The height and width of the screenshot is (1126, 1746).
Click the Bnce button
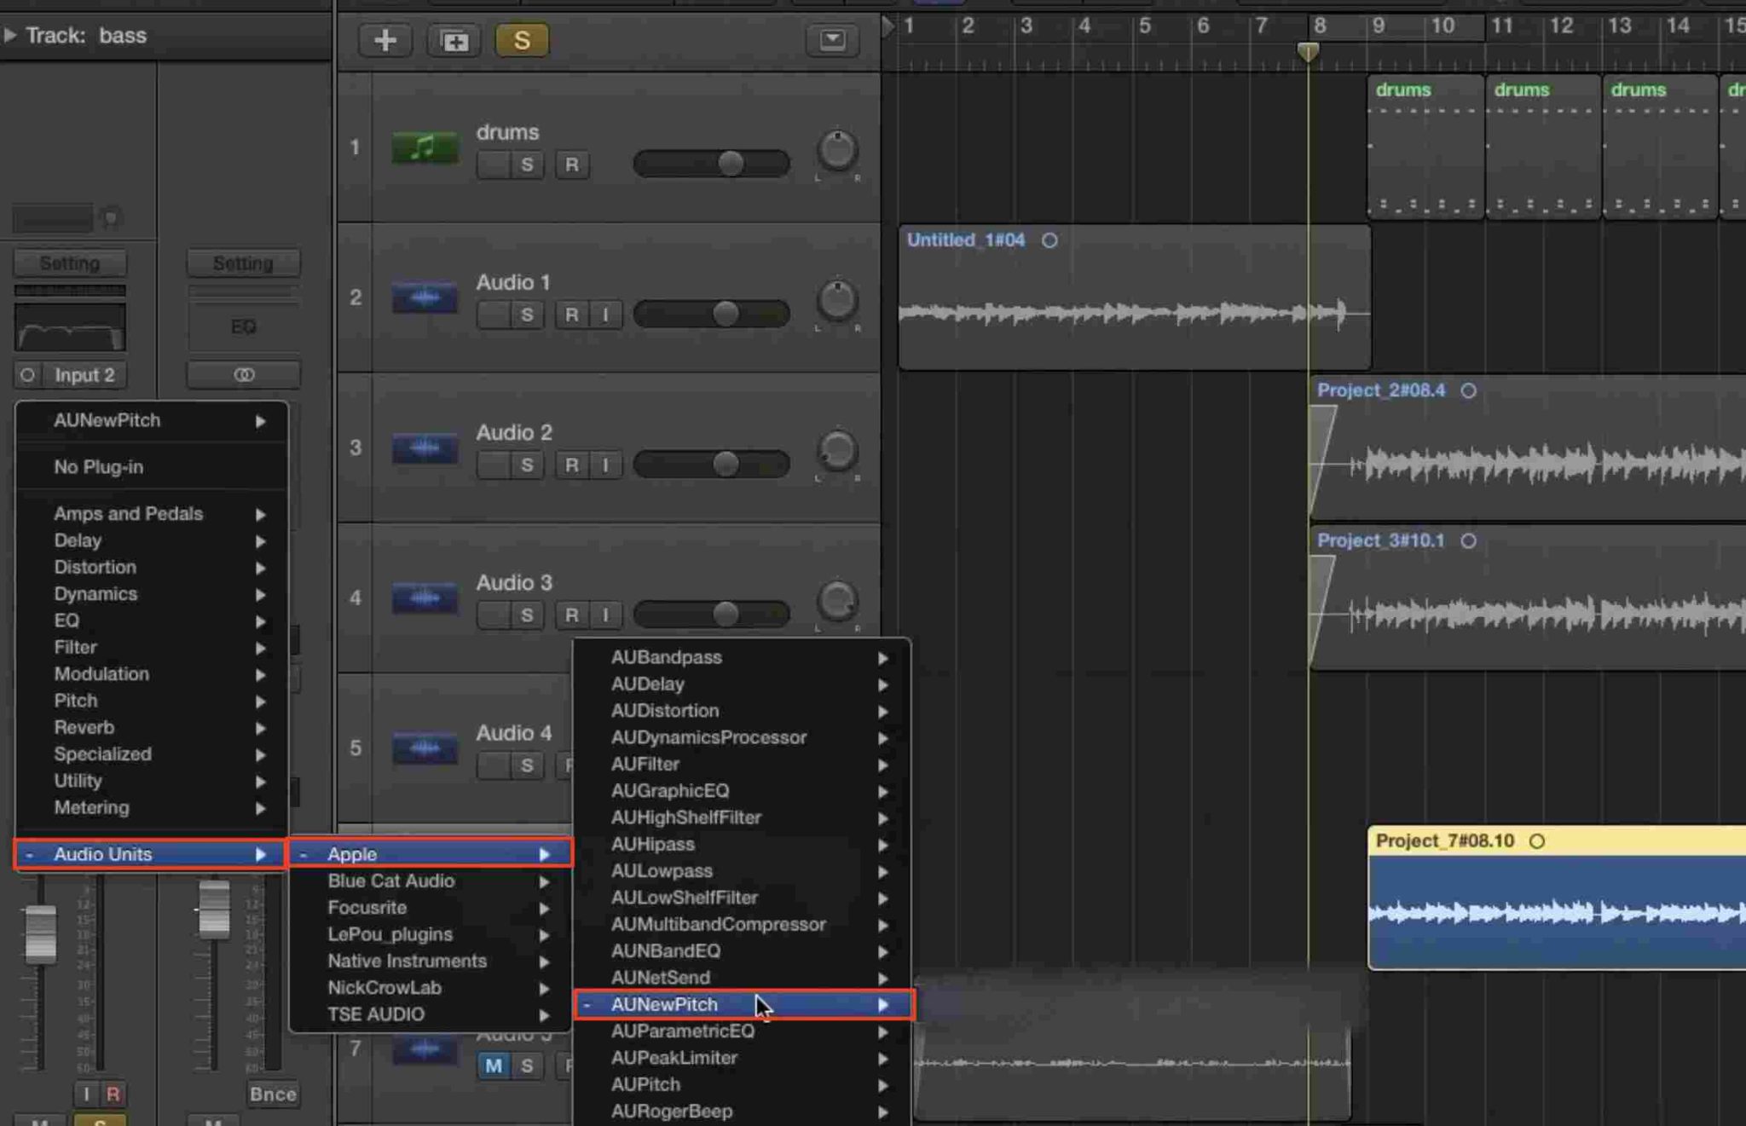click(272, 1094)
